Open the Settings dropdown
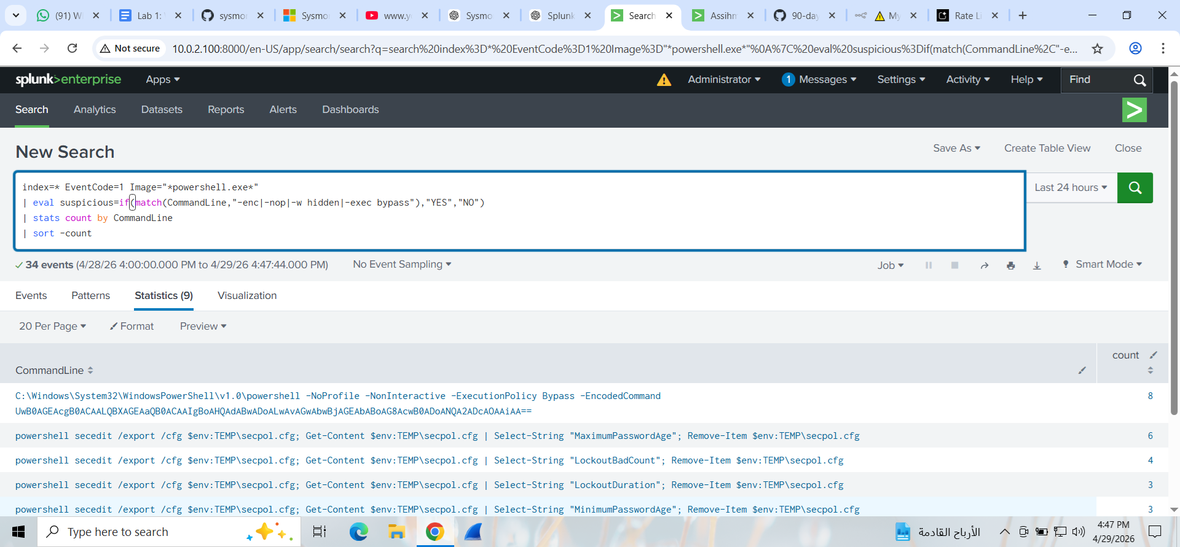1180x547 pixels. click(901, 79)
